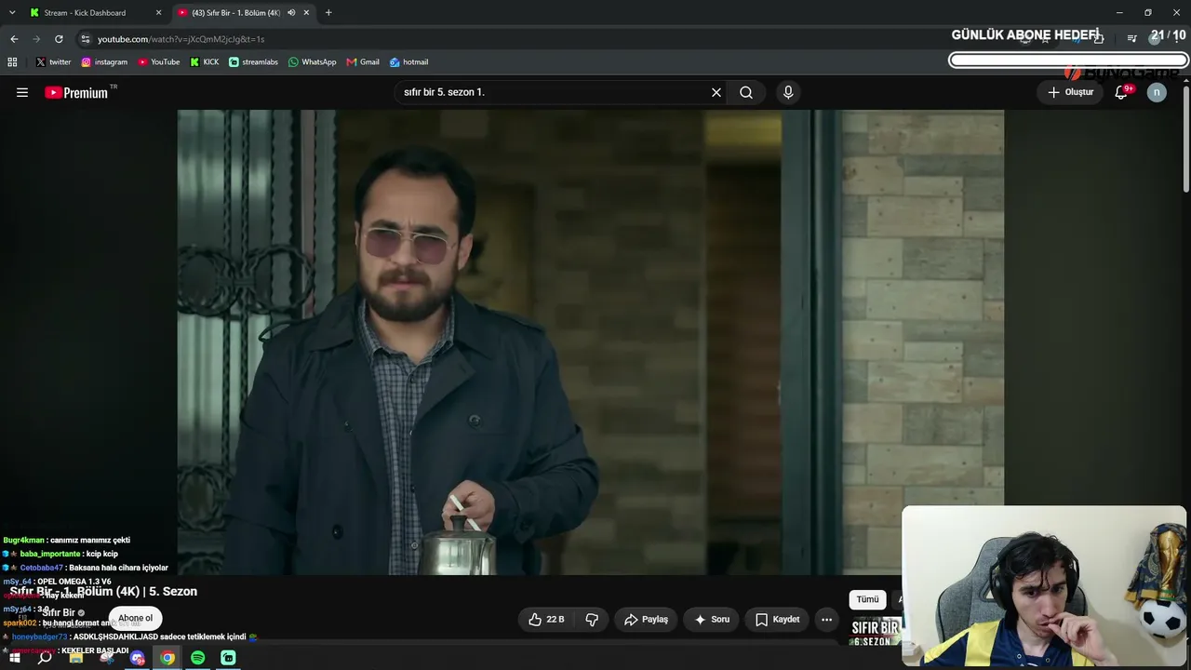Image resolution: width=1191 pixels, height=670 pixels.
Task: Clear the YouTube search box text
Action: [x=716, y=92]
